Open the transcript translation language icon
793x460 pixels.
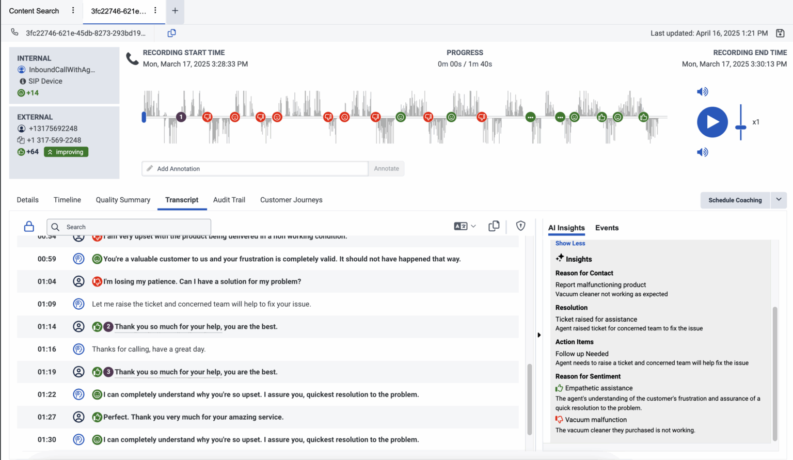click(461, 226)
